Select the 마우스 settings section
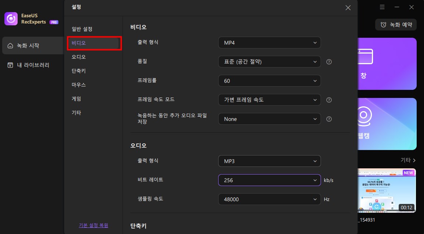Screen dimensions: 424x234 [x=78, y=85]
